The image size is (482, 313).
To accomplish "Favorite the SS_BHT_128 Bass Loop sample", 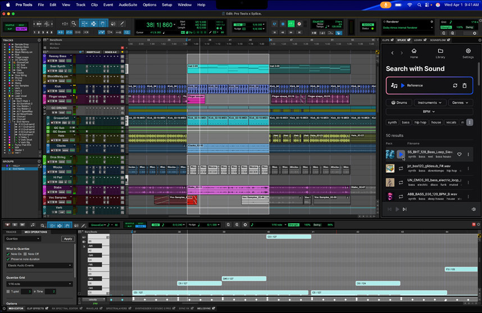I will [x=459, y=154].
